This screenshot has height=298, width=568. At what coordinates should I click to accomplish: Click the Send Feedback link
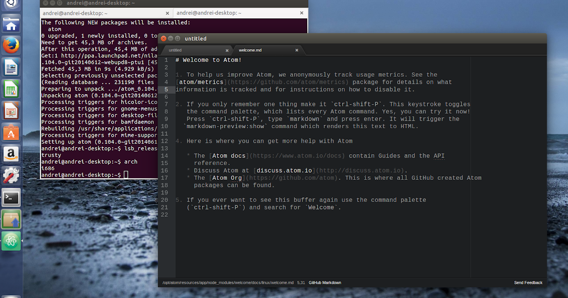[x=528, y=282]
